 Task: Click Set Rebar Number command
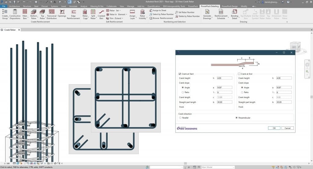[x=185, y=12]
